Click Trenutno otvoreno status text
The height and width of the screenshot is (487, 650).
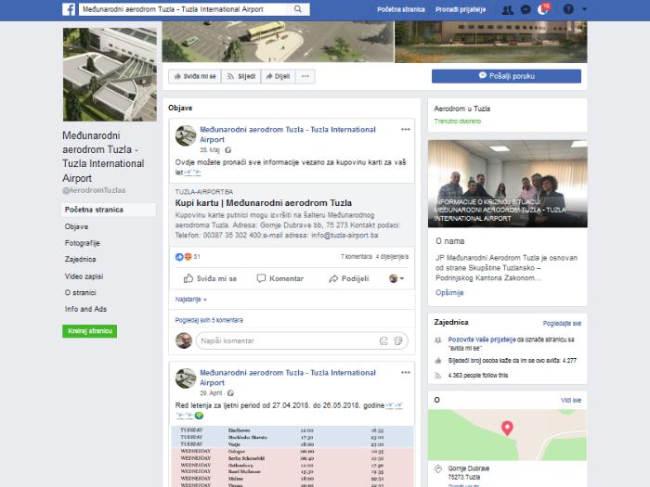click(x=457, y=122)
